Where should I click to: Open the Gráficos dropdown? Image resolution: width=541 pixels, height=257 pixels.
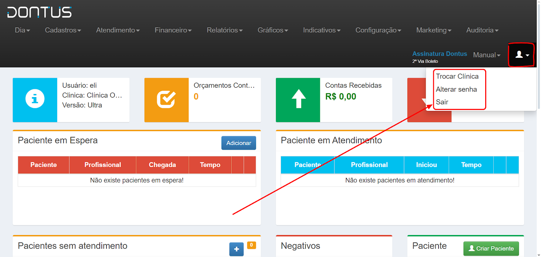coord(273,30)
